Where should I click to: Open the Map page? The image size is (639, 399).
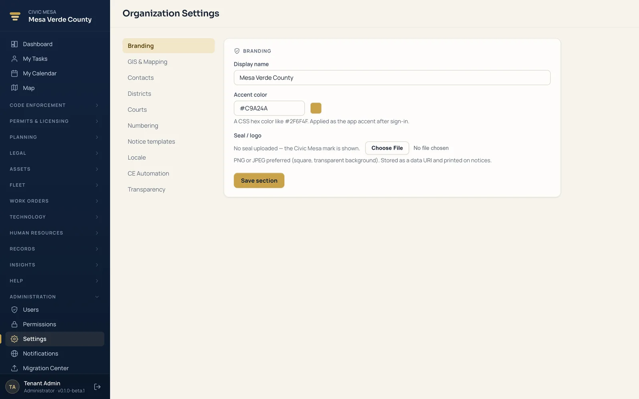55,88
